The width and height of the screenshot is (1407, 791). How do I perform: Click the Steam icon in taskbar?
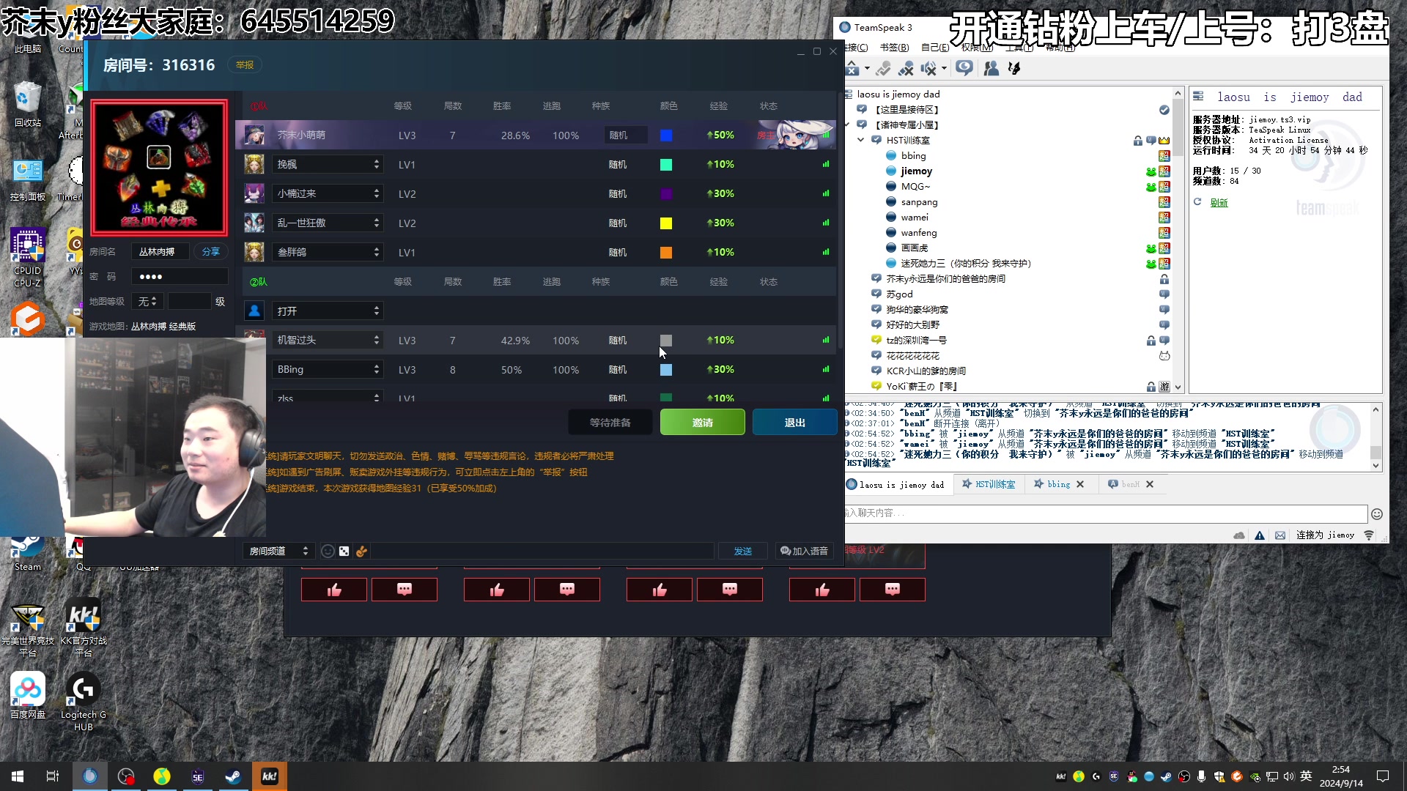click(234, 776)
